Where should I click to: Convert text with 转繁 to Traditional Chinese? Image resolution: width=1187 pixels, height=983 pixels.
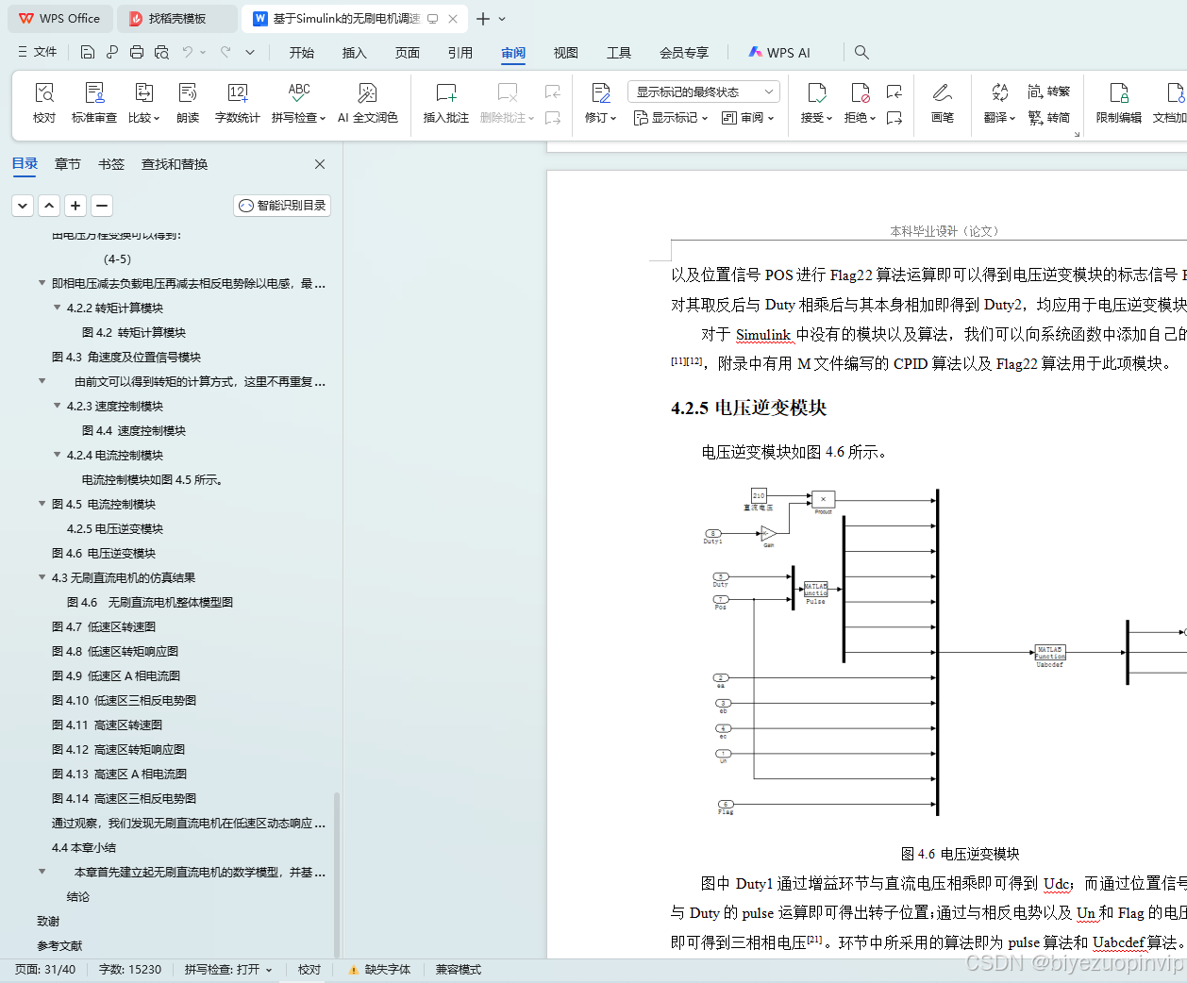tap(1048, 92)
